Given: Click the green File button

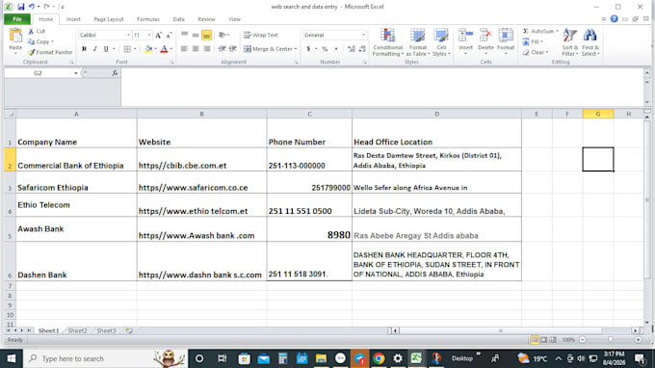Looking at the screenshot, I should pyautogui.click(x=17, y=19).
